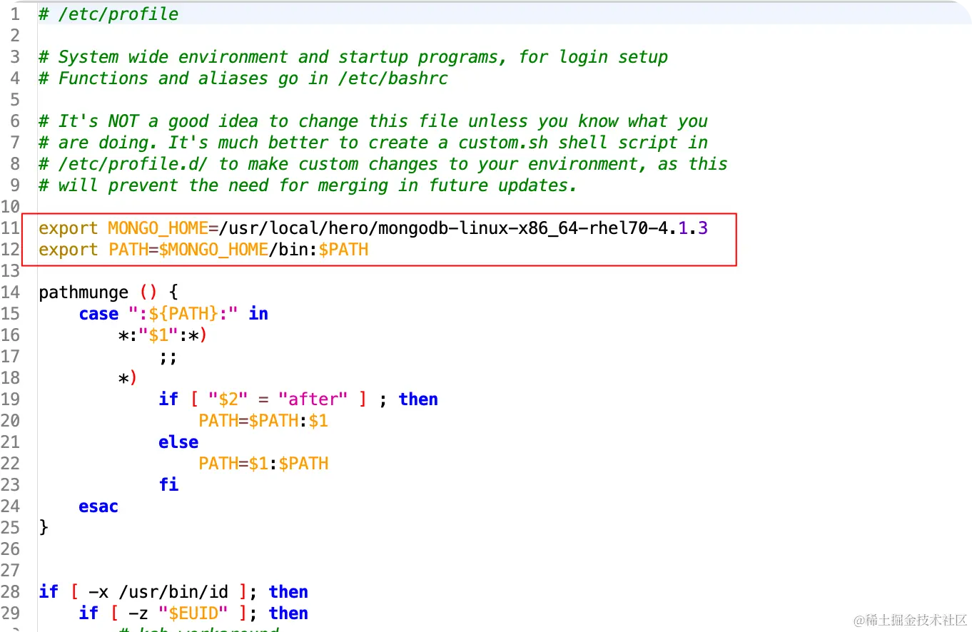Click the "esac" keyword on line 24
Image resolution: width=972 pixels, height=632 pixels.
[x=98, y=506]
